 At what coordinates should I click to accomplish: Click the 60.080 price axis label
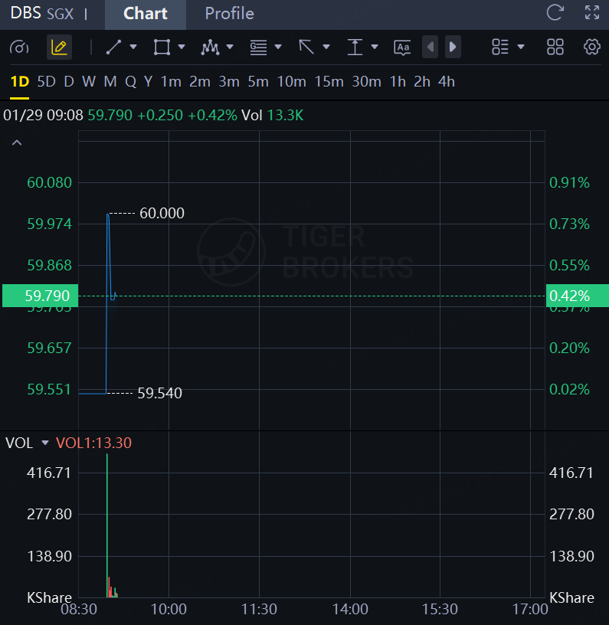(x=50, y=182)
